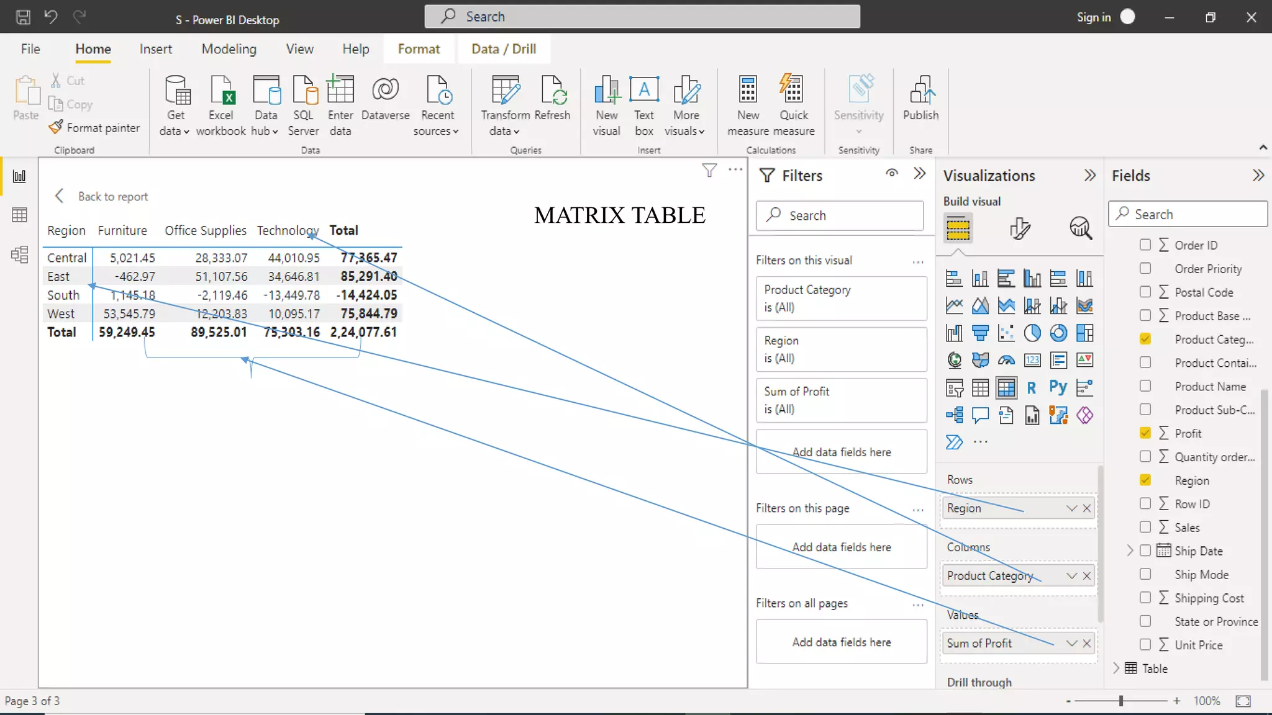Collapse the Visualizations pane
1272x715 pixels.
point(1090,176)
